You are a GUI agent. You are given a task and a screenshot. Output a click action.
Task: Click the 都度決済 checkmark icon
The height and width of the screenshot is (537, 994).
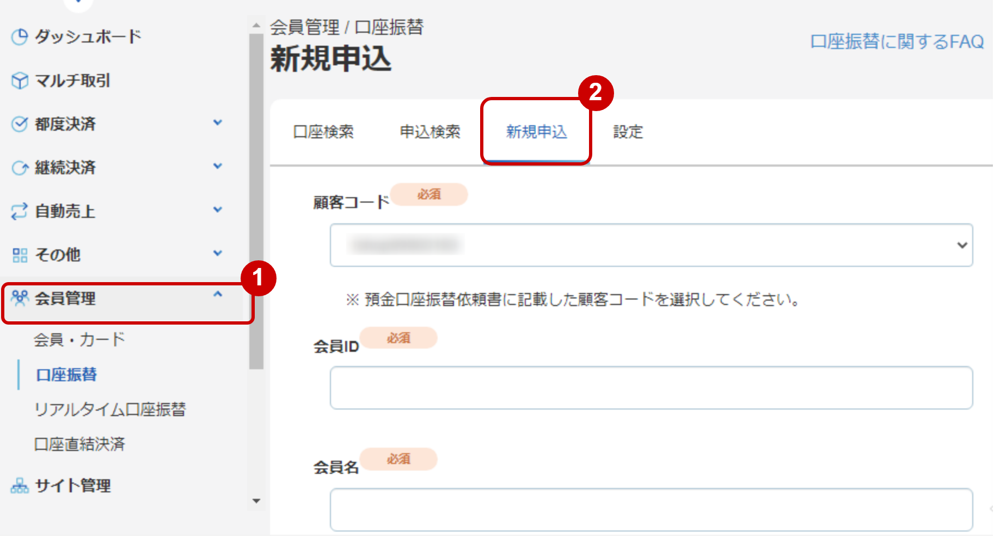point(20,124)
